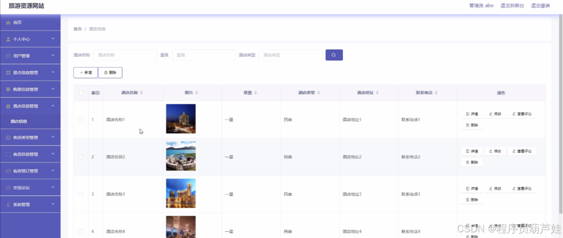Click 删除 in 酒店名称2 row

pyautogui.click(x=472, y=162)
